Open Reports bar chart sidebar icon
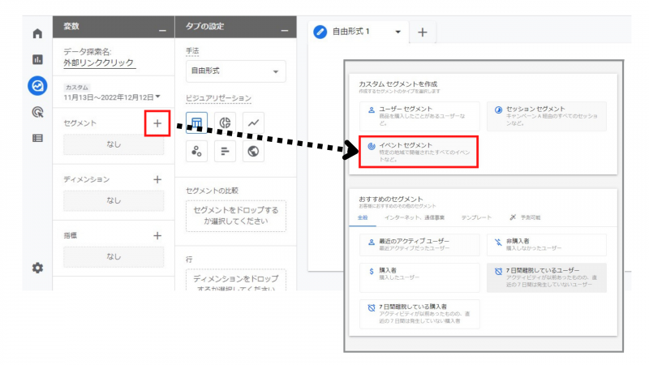 37,59
